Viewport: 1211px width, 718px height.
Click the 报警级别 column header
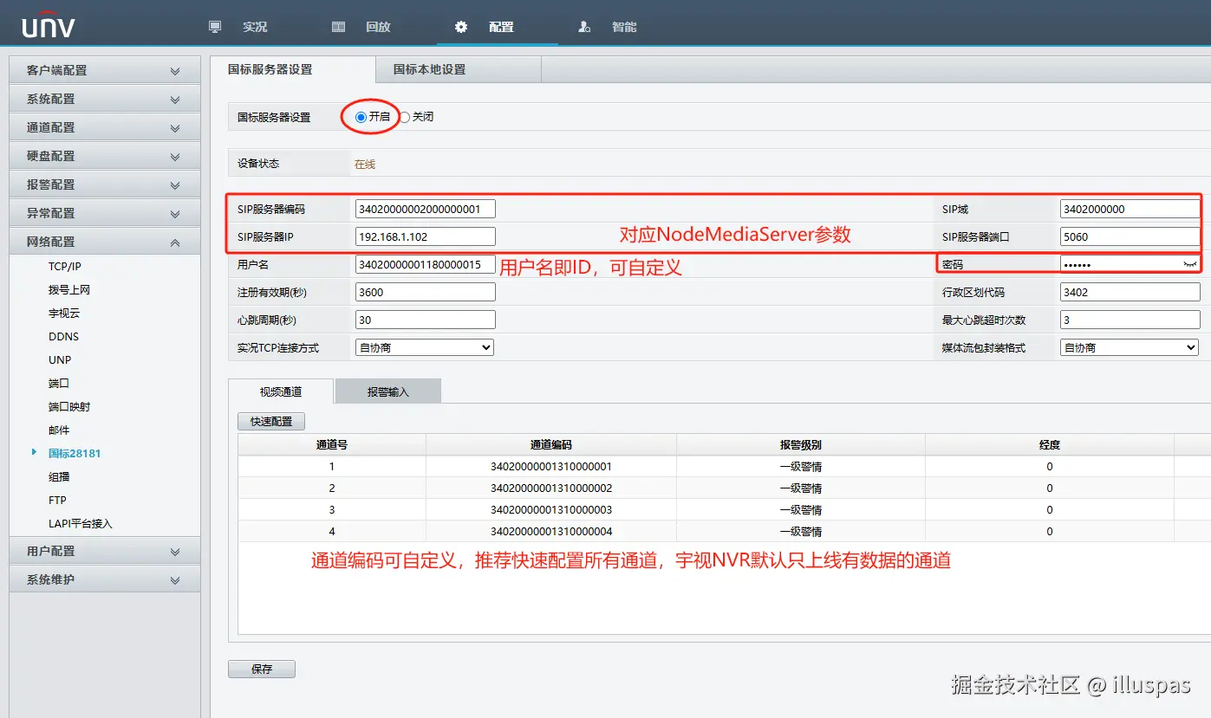[801, 444]
